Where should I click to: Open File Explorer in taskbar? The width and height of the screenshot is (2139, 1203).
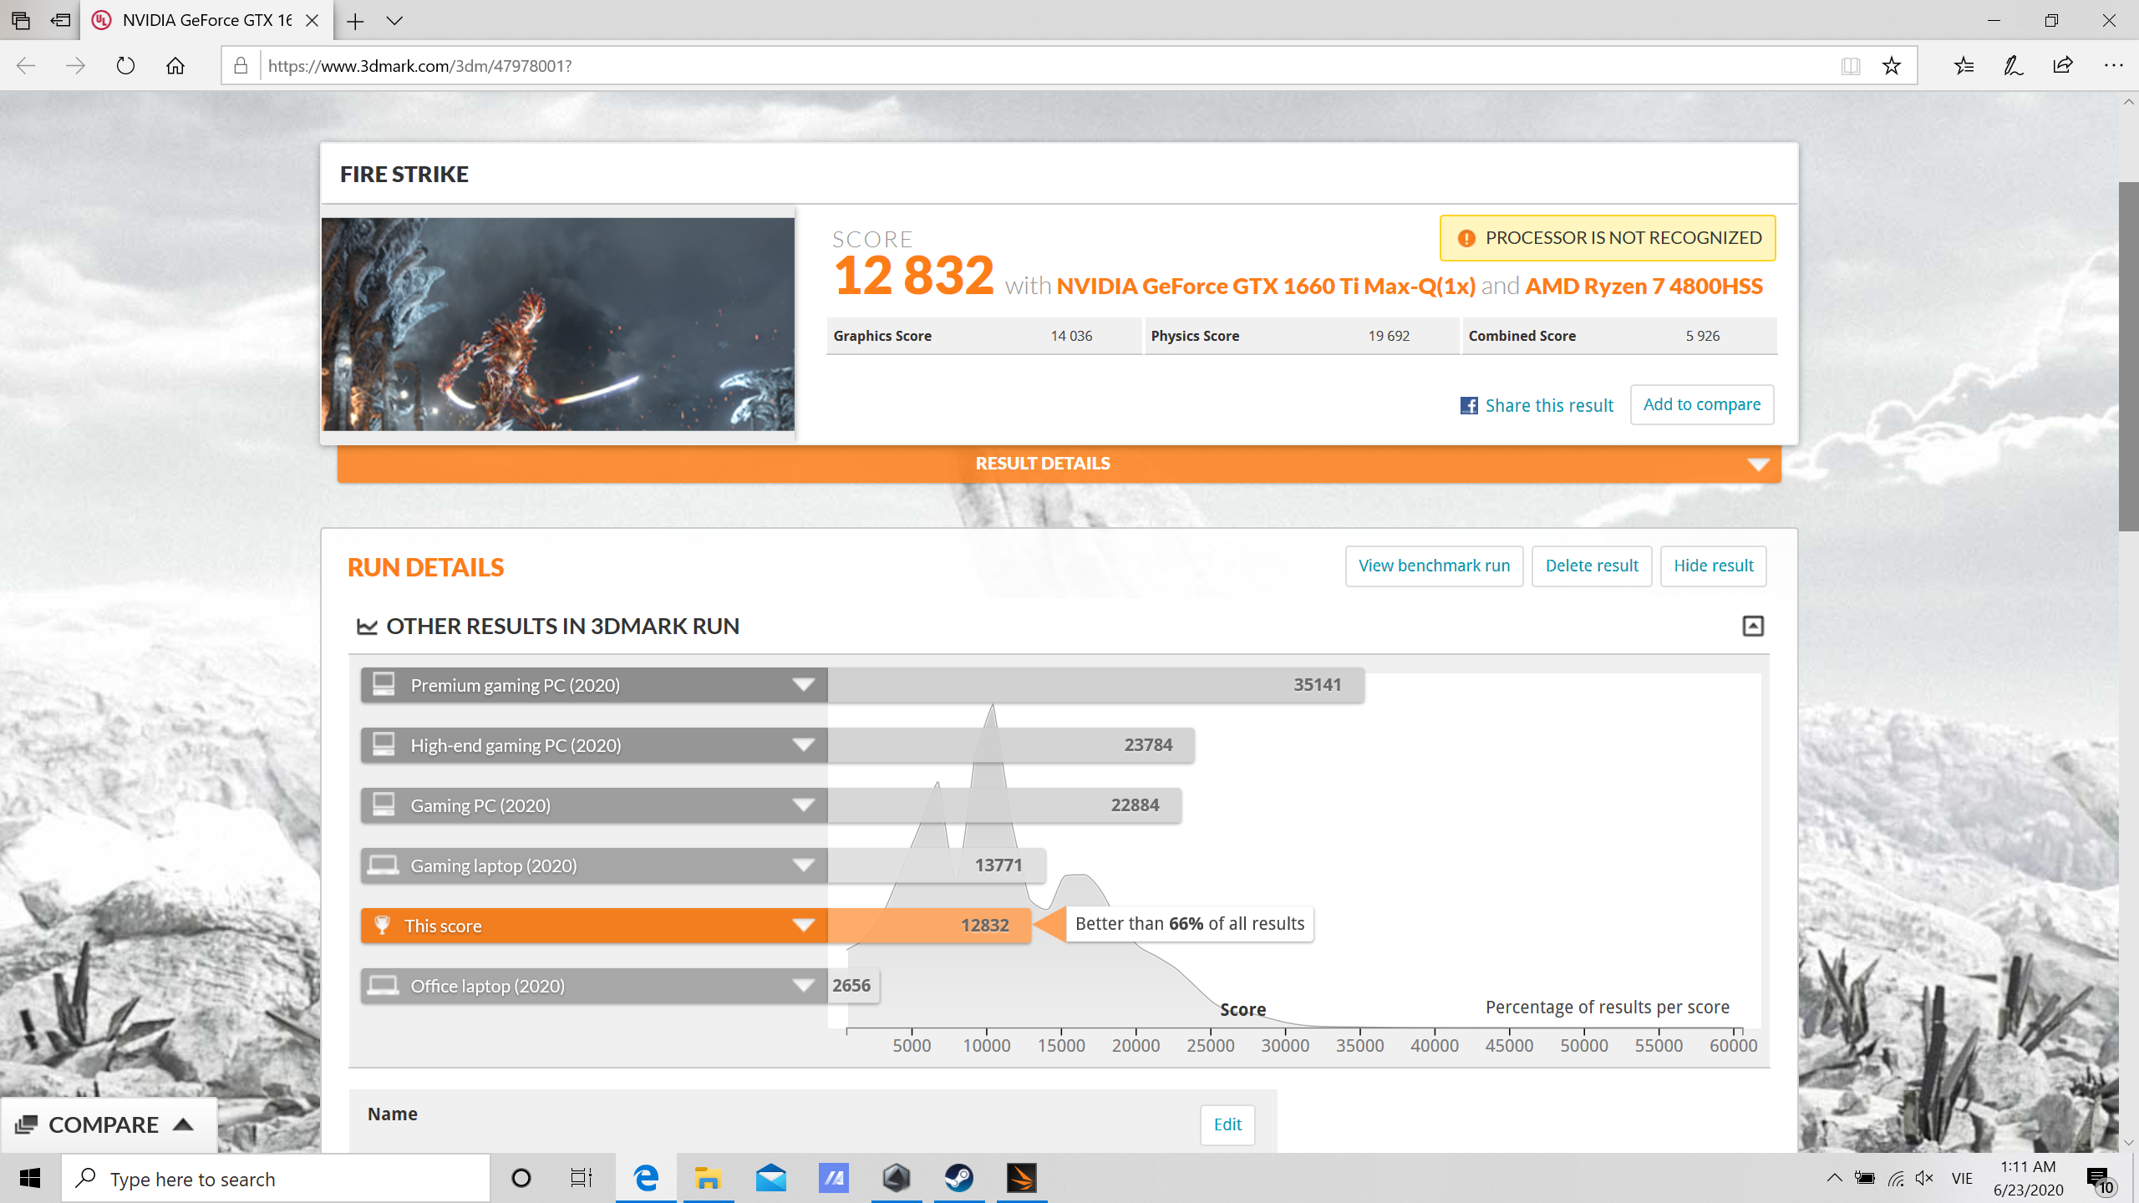tap(709, 1179)
